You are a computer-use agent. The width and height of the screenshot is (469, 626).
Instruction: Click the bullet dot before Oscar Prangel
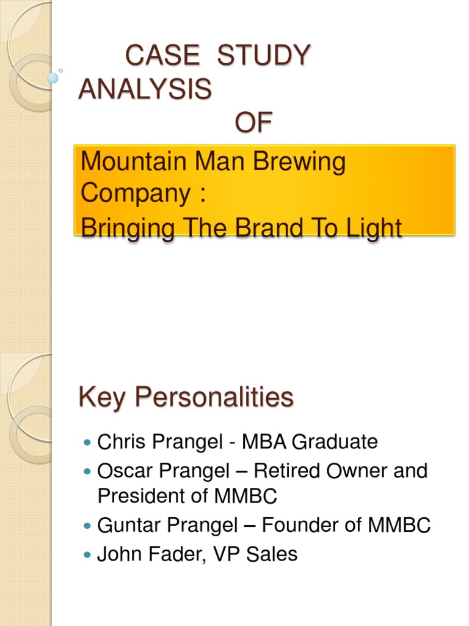pos(85,471)
